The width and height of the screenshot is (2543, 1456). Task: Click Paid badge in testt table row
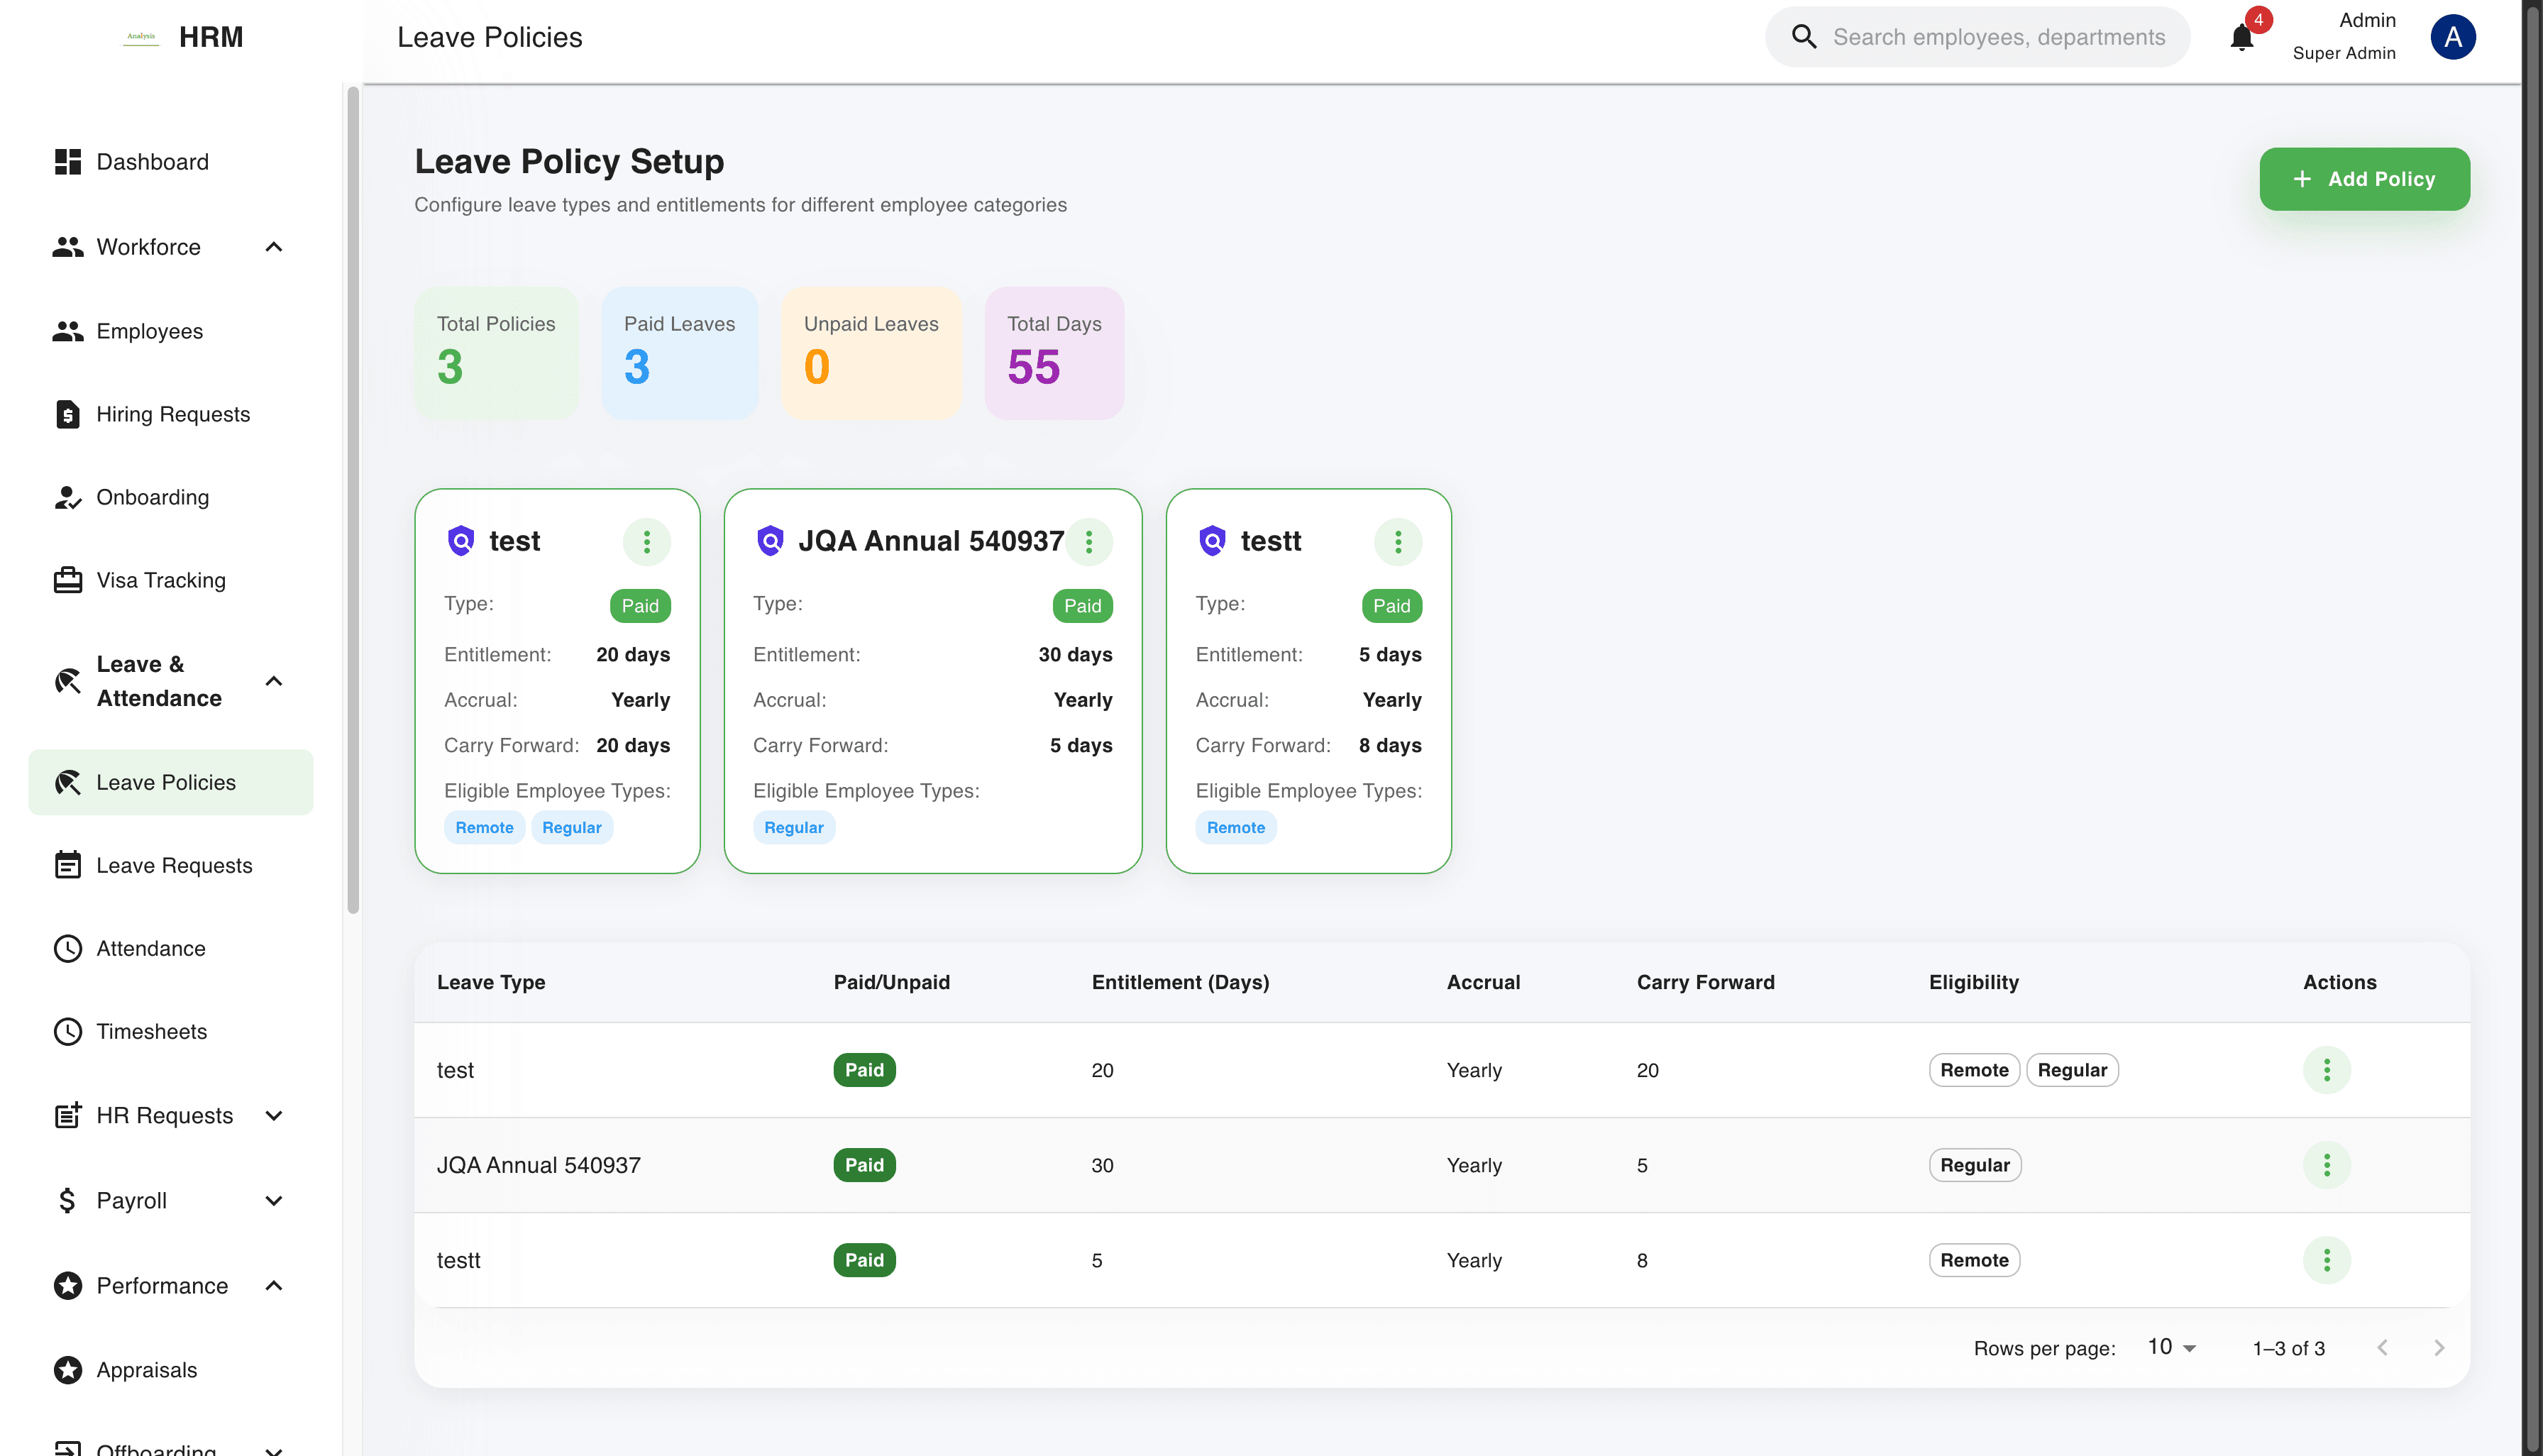tap(864, 1260)
